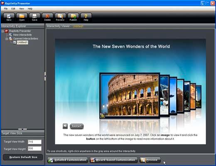Image resolution: width=216 pixels, height=166 pixels.
Task: Save the interactivity using the Save icon
Action: point(34,17)
